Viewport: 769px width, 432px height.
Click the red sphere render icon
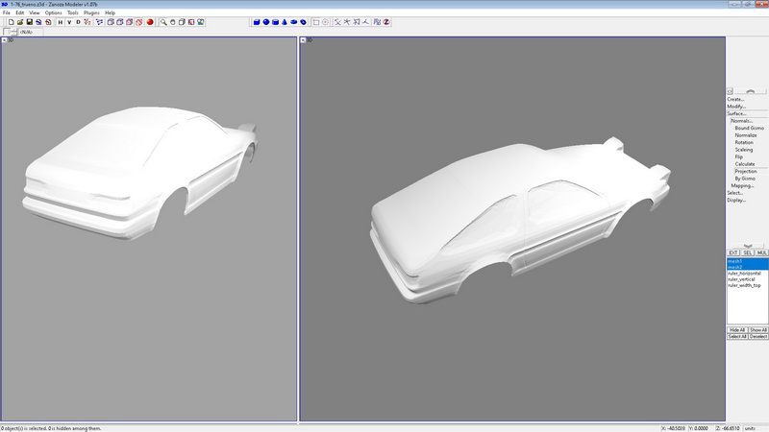(x=150, y=21)
